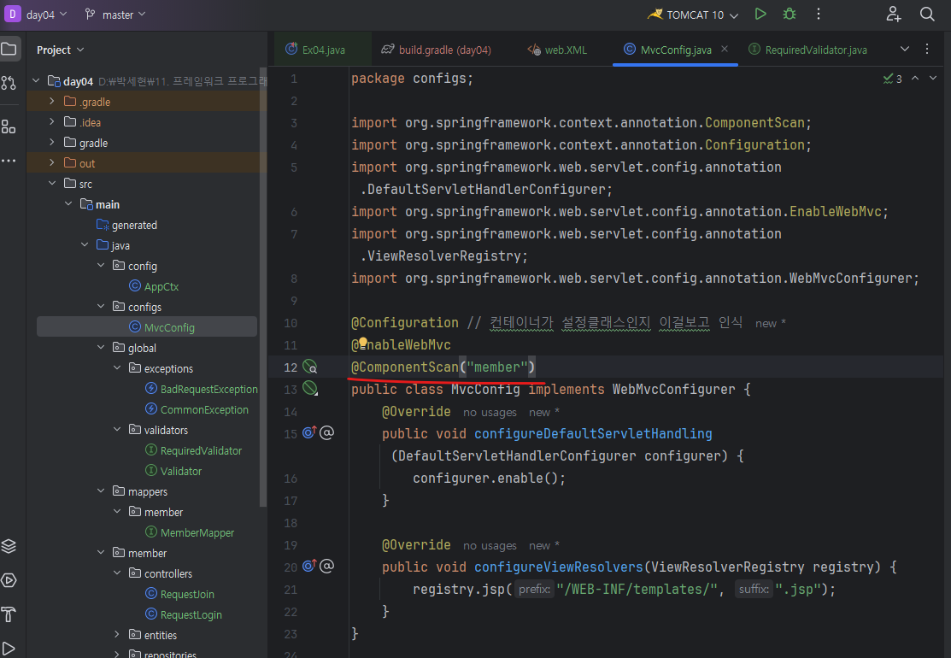Open the Code With Me icon
This screenshot has width=951, height=658.
[894, 15]
